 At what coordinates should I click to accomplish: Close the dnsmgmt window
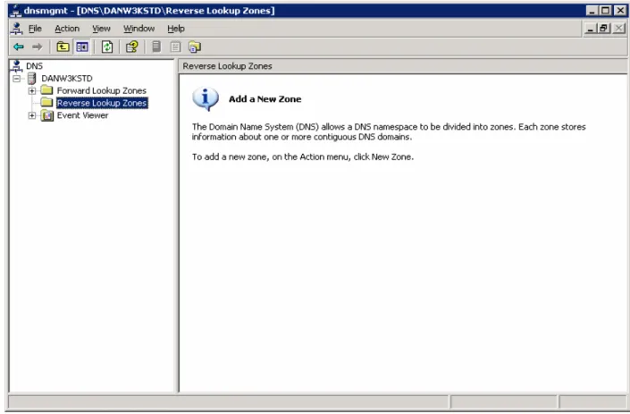[620, 11]
